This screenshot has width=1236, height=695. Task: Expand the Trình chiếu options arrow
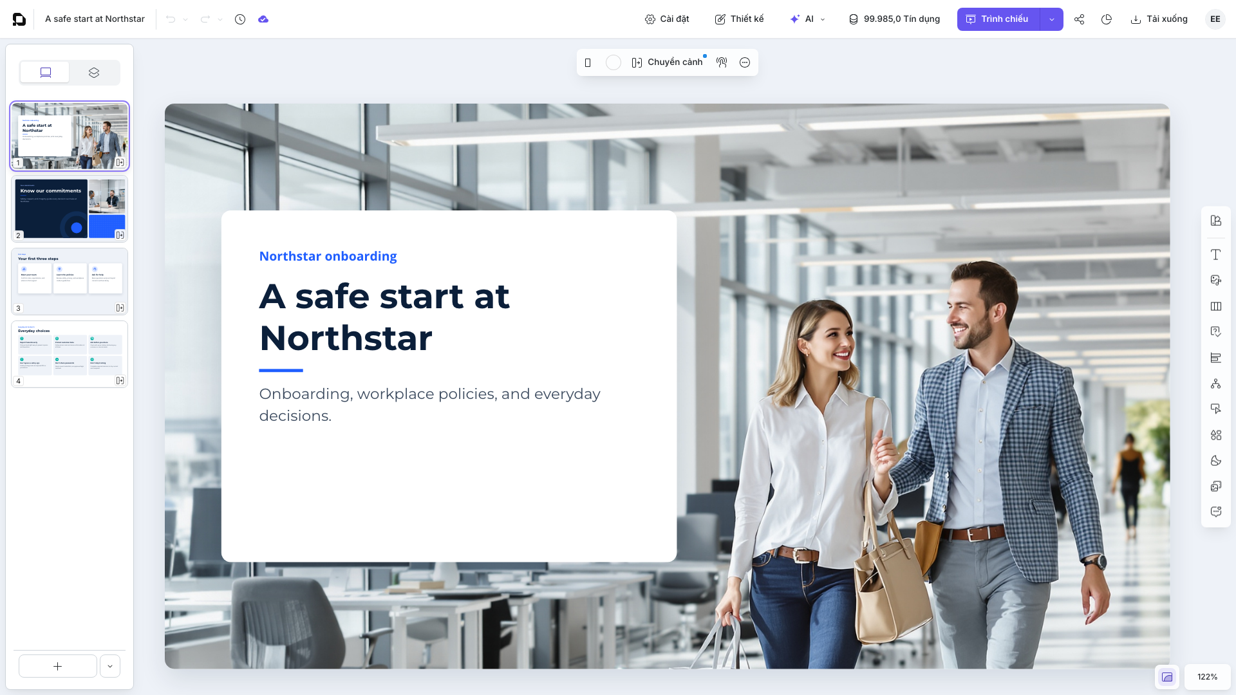1052,19
